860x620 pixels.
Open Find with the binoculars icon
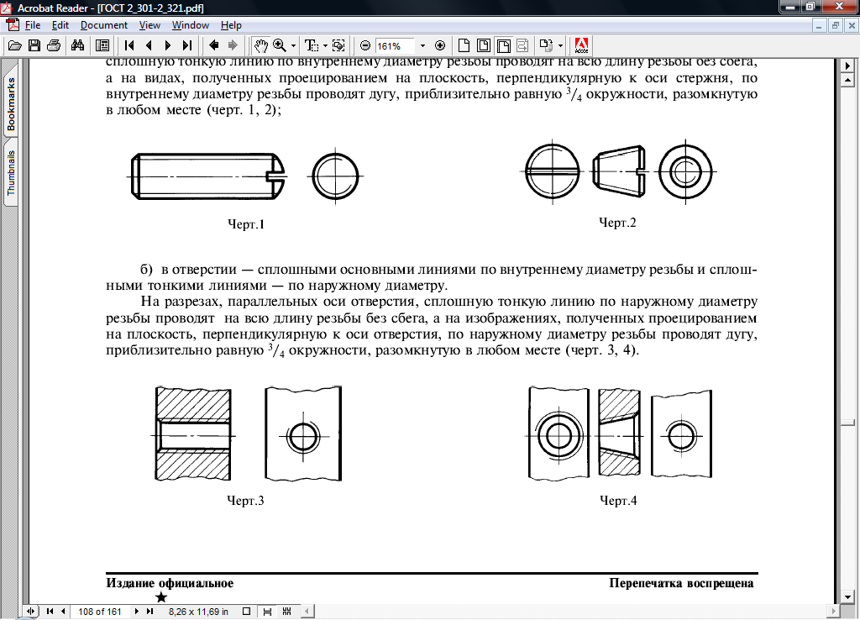[x=77, y=45]
